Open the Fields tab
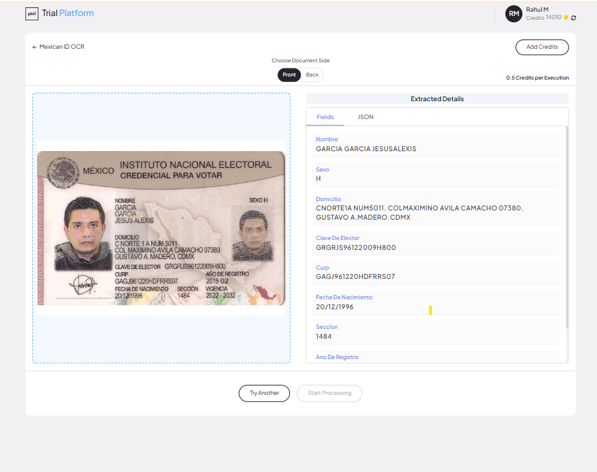This screenshot has width=597, height=472. point(325,117)
